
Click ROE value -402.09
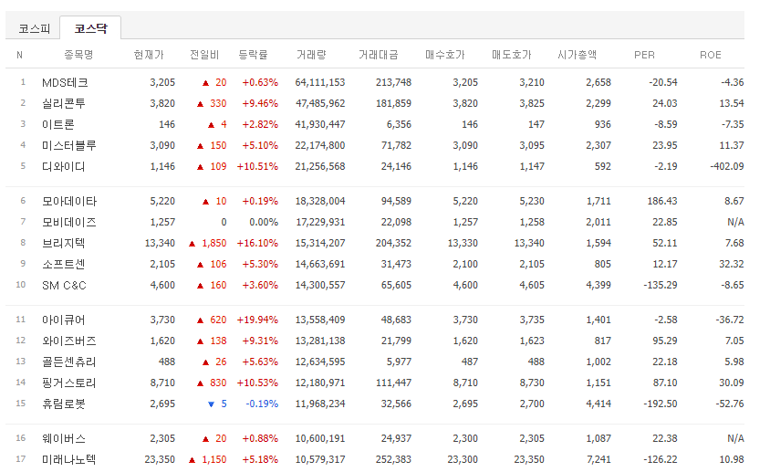(x=727, y=167)
